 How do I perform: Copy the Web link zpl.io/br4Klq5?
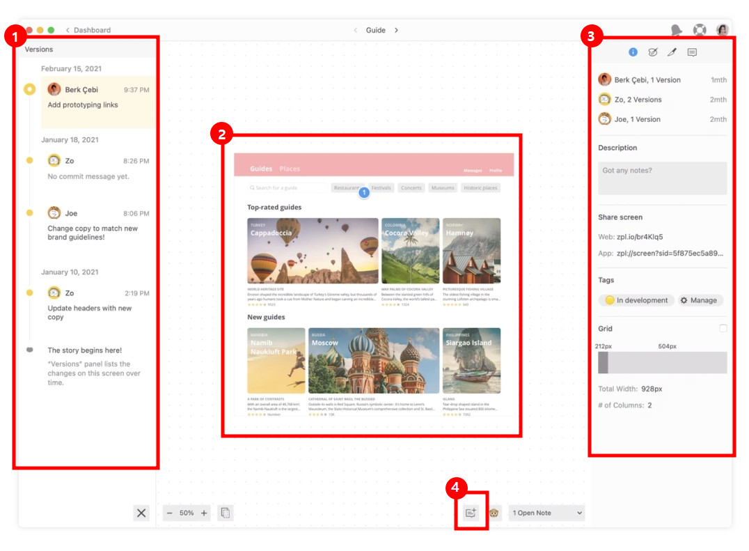(639, 237)
